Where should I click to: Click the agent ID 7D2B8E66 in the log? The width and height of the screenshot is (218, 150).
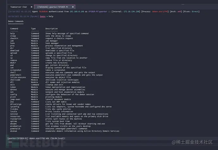[x=43, y=12]
